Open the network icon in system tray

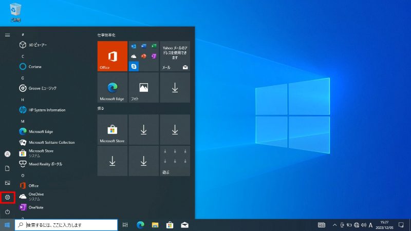357,225
